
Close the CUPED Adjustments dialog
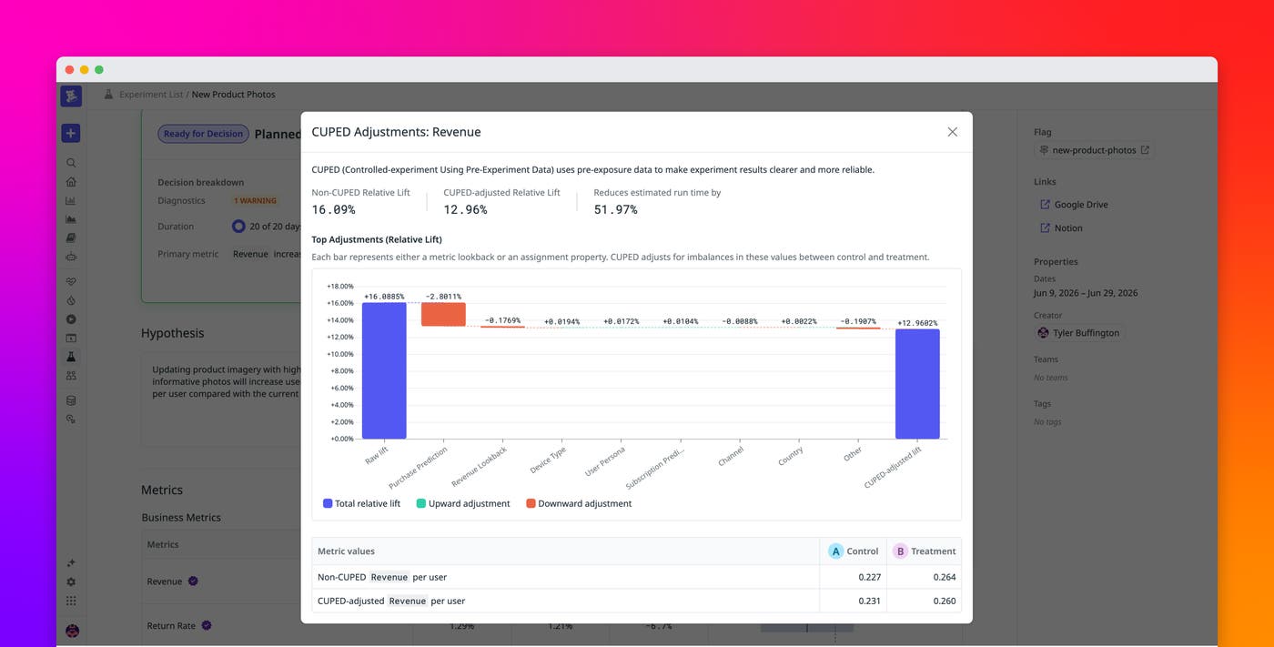[952, 132]
